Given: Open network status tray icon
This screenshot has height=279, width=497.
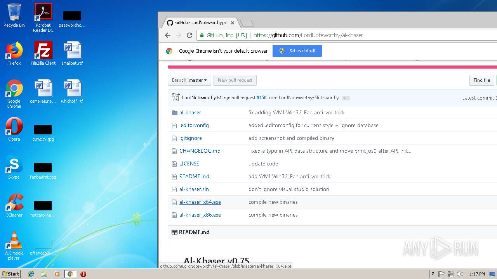Looking at the screenshot, I should 451,274.
